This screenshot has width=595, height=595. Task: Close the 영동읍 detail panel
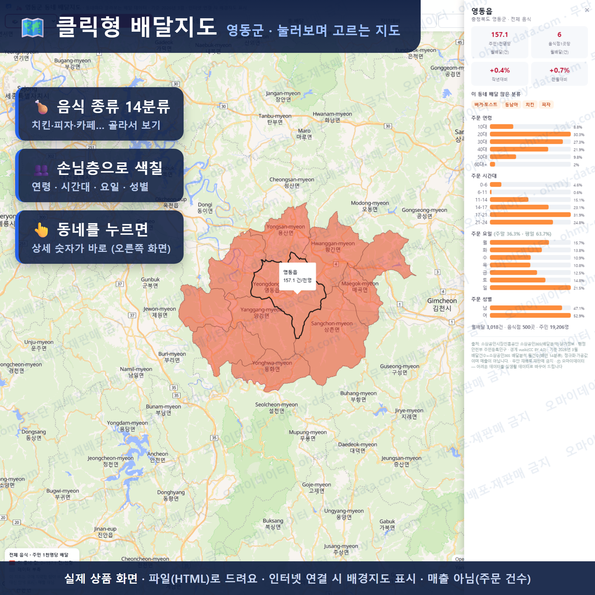click(587, 10)
